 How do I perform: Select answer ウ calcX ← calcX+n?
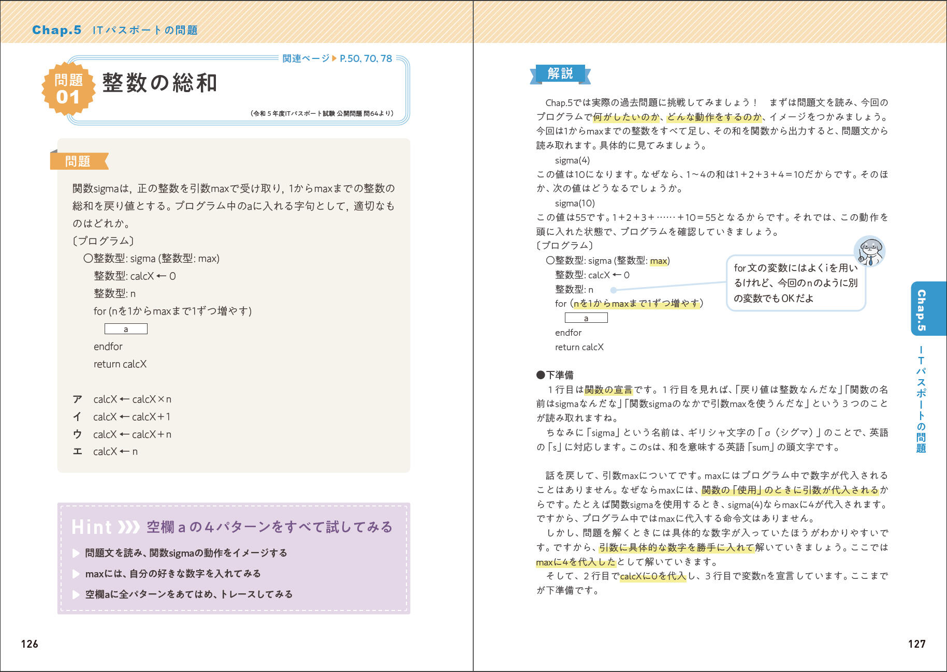pos(122,434)
